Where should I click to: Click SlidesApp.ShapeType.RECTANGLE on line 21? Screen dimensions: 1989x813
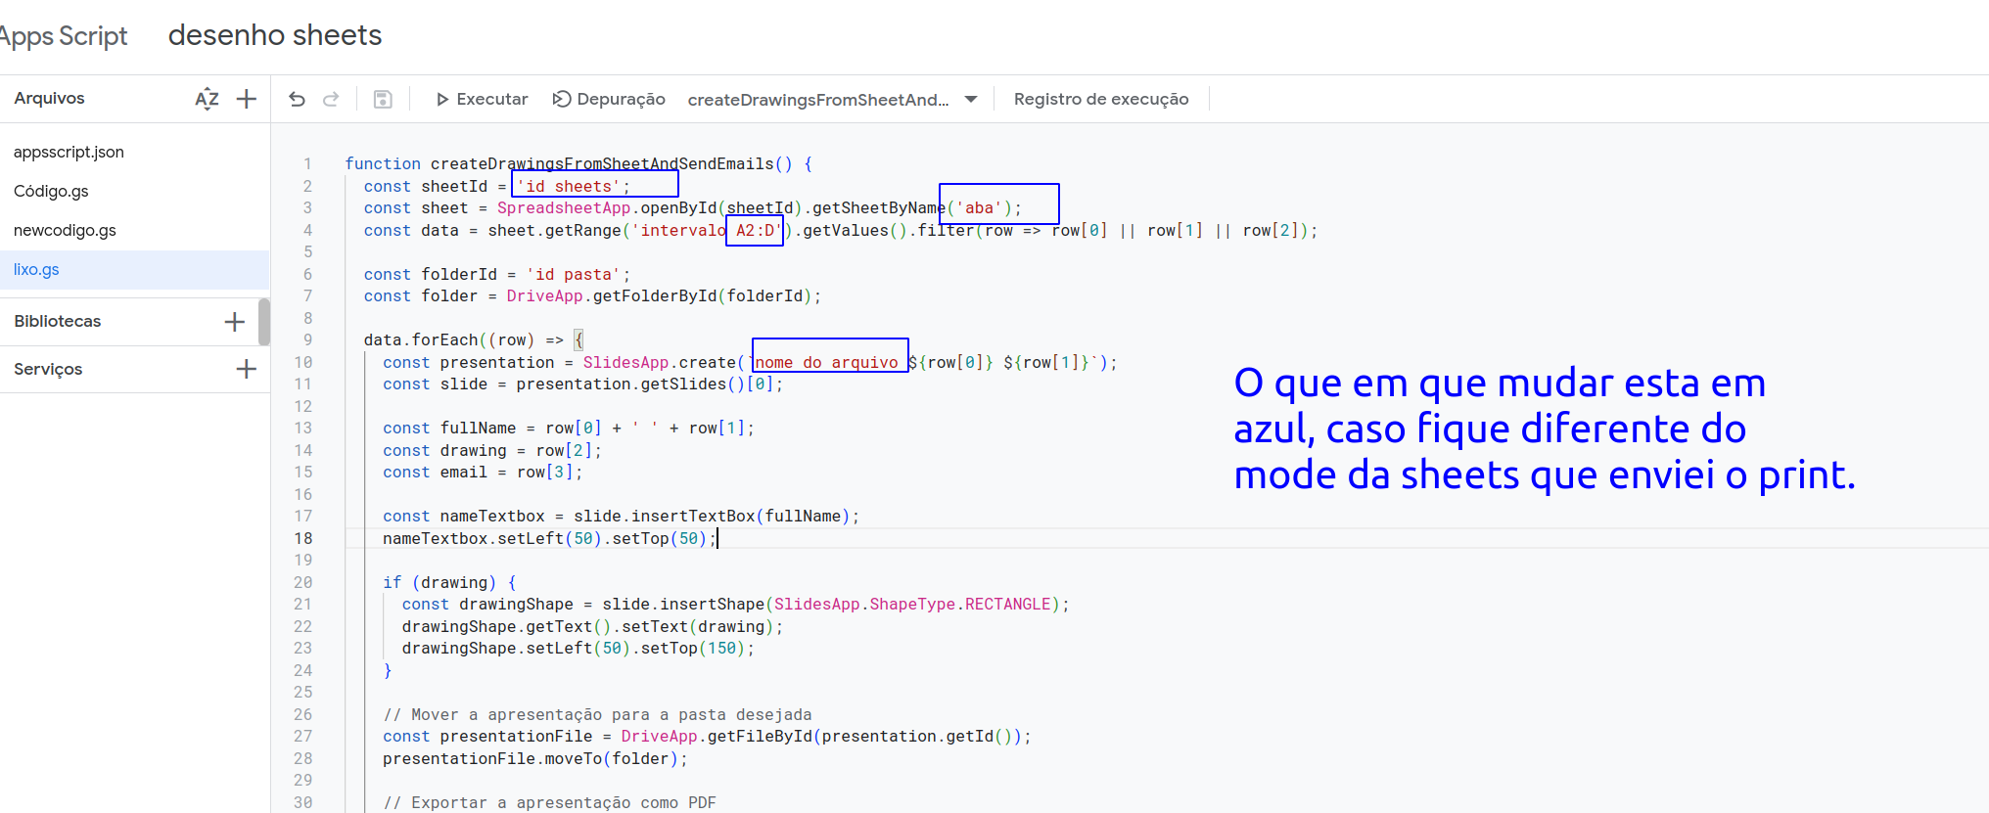[x=912, y=604]
